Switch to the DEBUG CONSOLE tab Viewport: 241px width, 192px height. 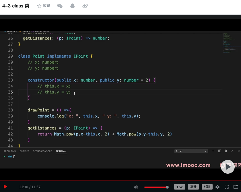(42, 151)
